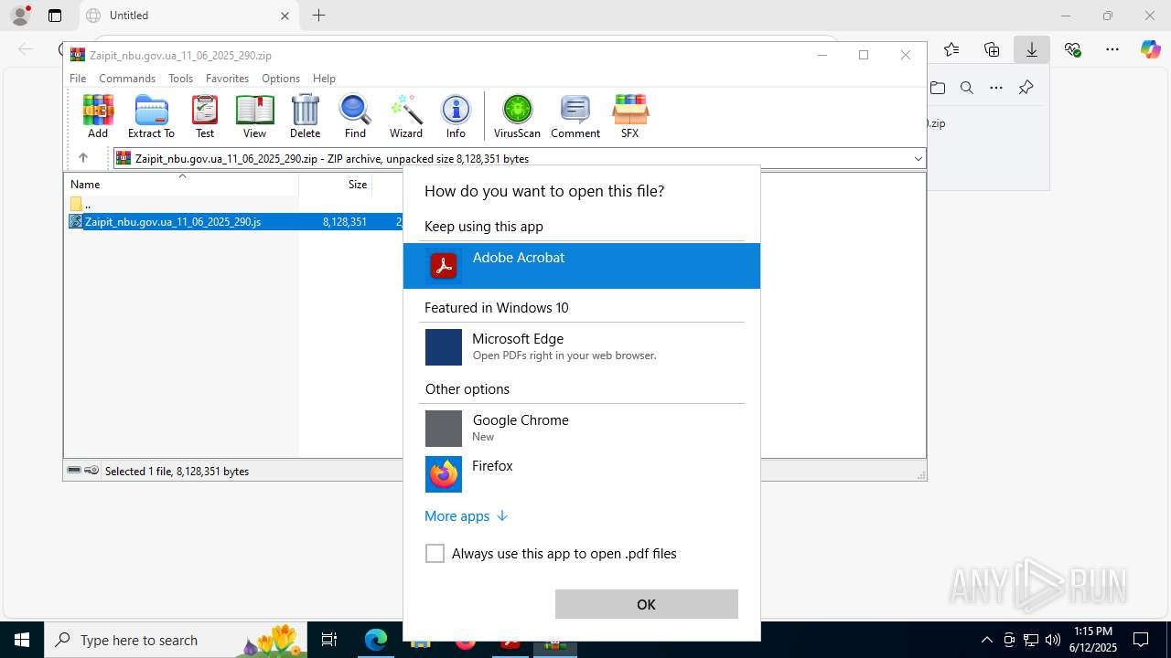1171x658 pixels.
Task: Click the Delete trash can icon
Action: pos(305,116)
